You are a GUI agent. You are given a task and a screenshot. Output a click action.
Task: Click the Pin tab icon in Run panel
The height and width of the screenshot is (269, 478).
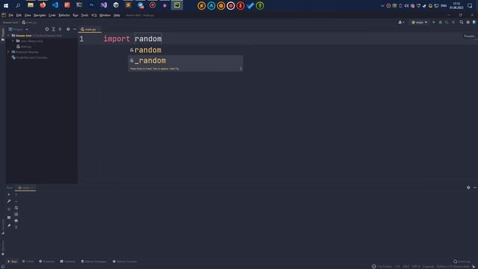(9, 226)
